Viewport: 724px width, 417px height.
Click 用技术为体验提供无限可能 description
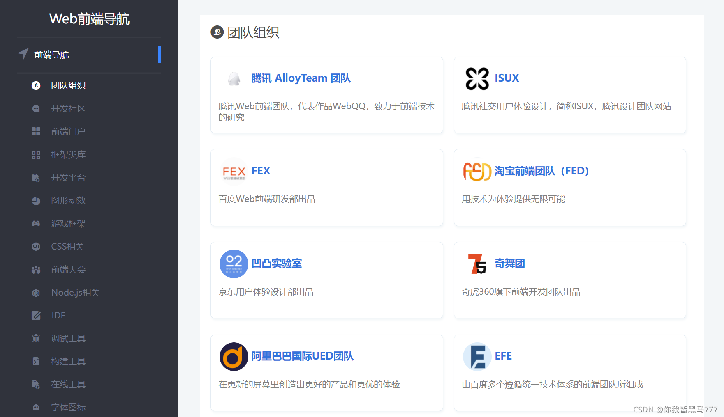click(514, 199)
